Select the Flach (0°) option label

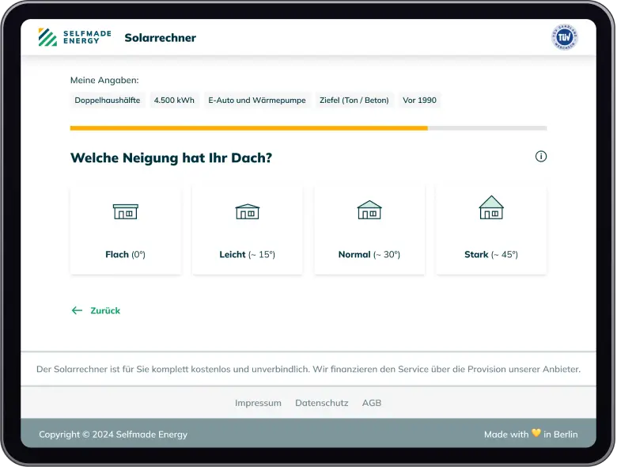pos(125,255)
